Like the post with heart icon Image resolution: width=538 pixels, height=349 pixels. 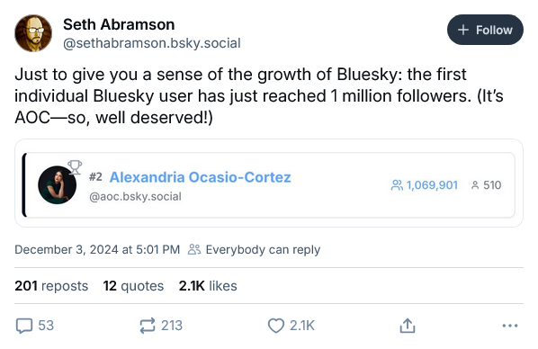coord(276,326)
